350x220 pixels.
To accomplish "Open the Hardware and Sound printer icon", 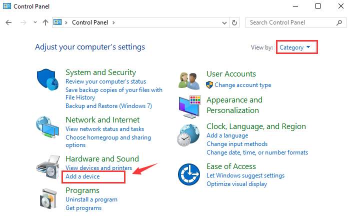I will coord(48,166).
